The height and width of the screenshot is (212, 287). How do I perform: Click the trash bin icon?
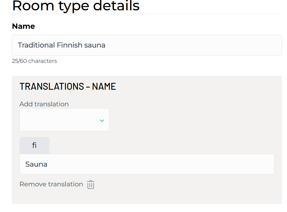pos(91,184)
